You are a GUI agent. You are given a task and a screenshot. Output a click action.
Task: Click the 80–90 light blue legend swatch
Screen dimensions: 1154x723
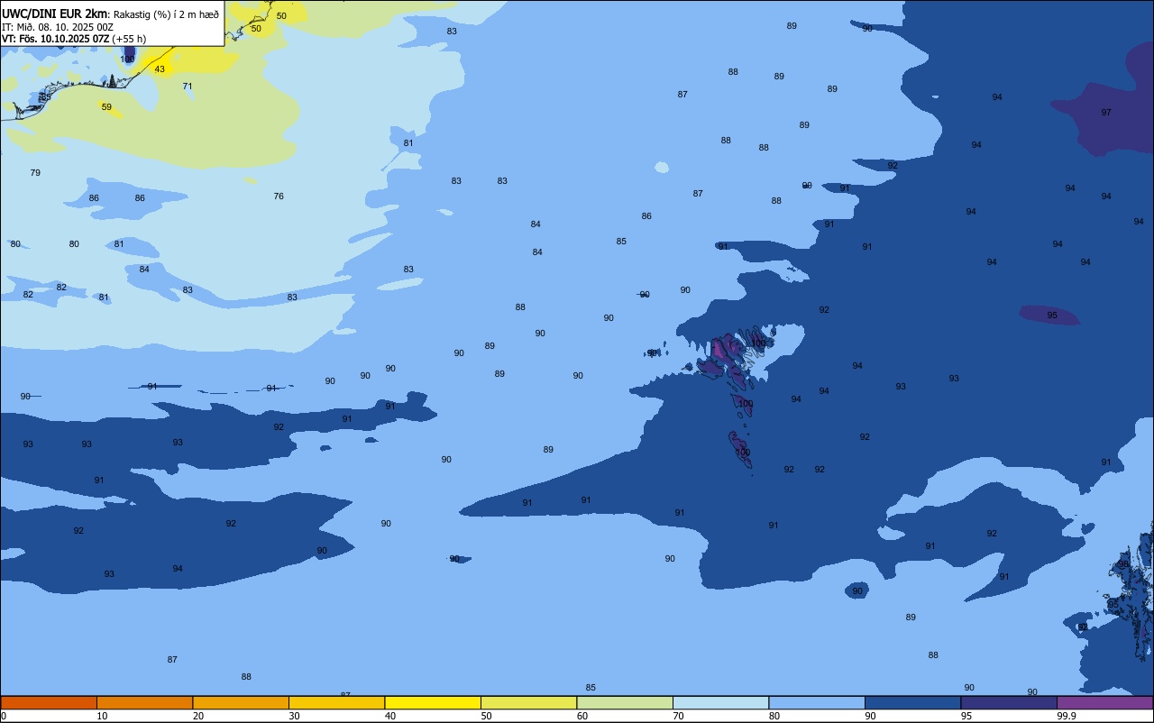(817, 702)
